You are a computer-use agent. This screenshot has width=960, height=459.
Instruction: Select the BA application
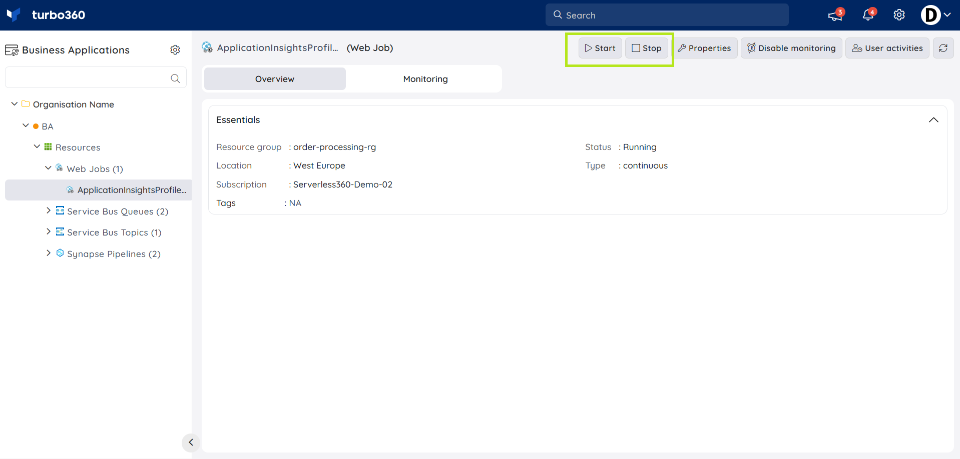(x=48, y=126)
